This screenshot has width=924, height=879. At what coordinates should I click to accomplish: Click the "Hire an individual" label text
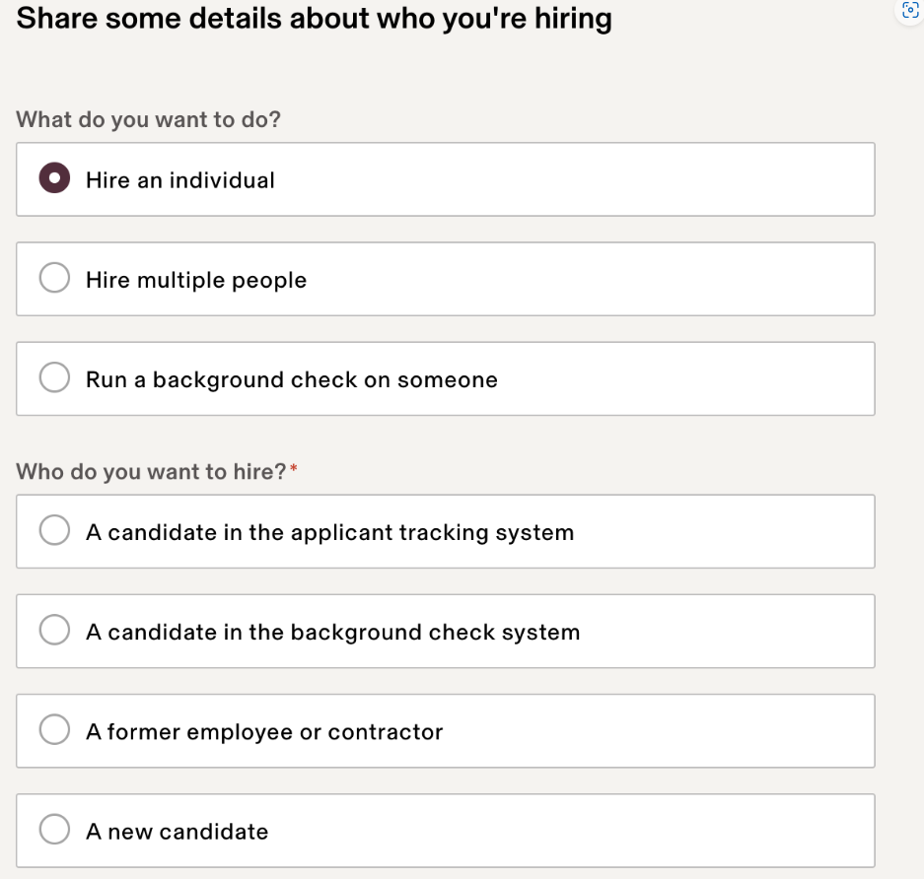tap(180, 180)
